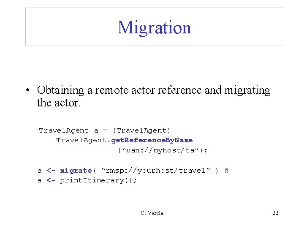Click the "getReferenceByName" method name

coord(152,140)
